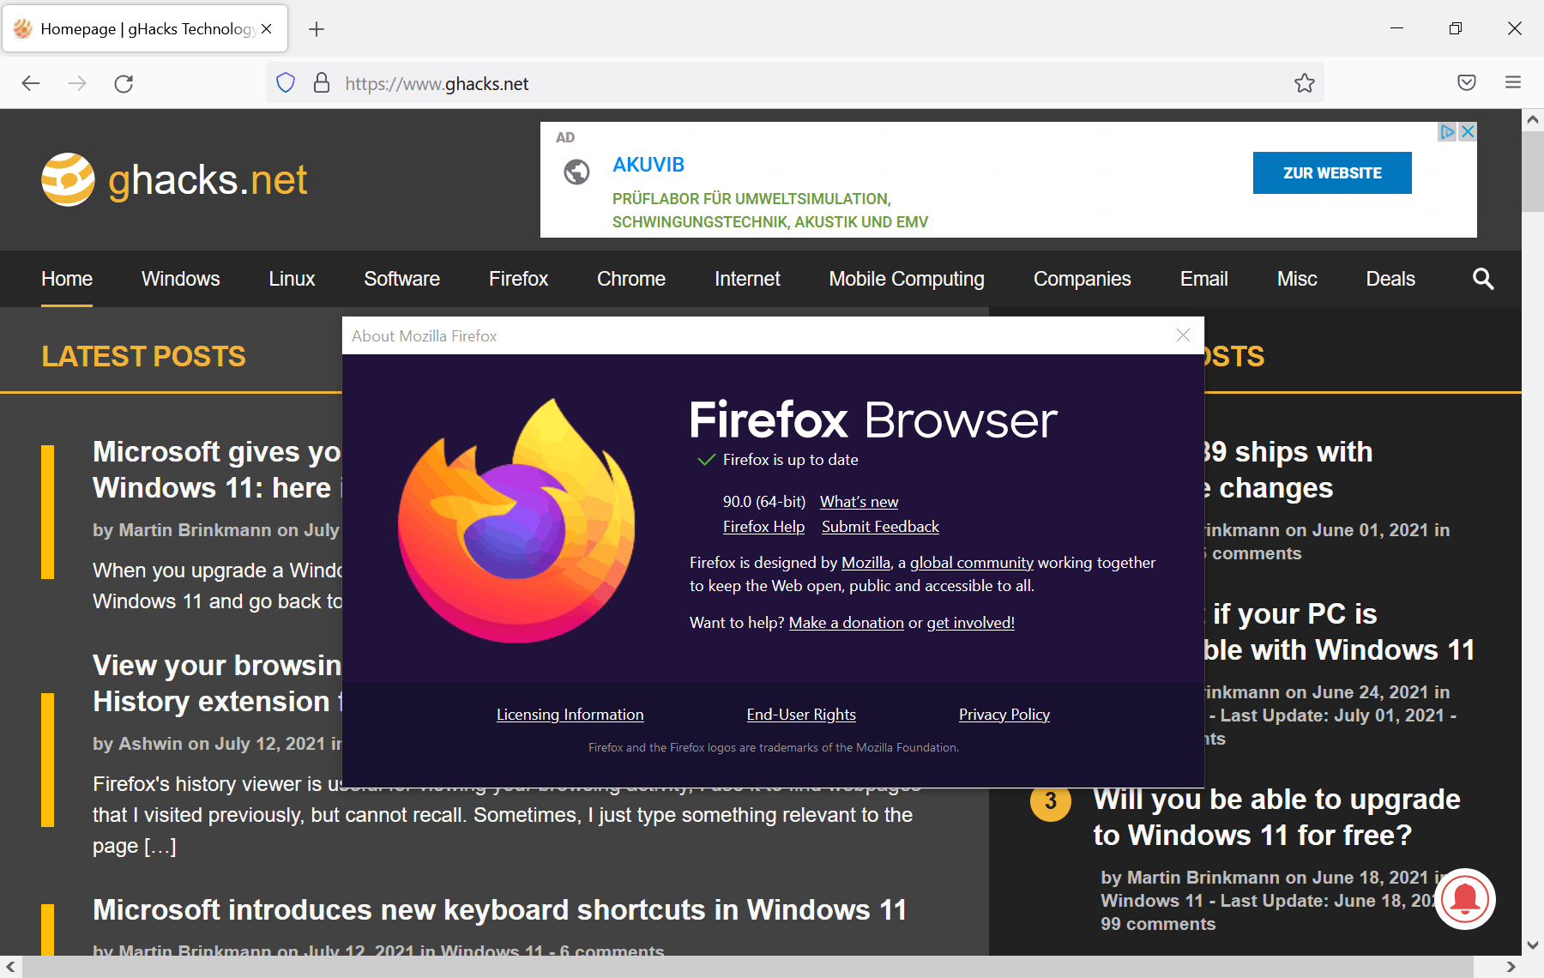Click the horizontal scrollbar right arrow

pos(1511,967)
